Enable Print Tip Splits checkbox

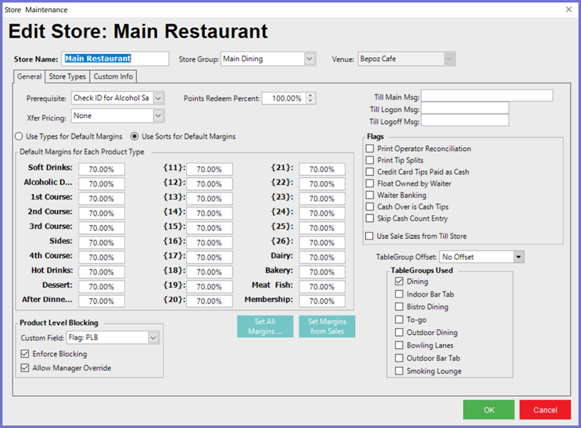coord(369,160)
